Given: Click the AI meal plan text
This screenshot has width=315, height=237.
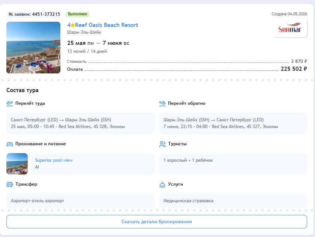Looking at the screenshot, I should coord(37,167).
